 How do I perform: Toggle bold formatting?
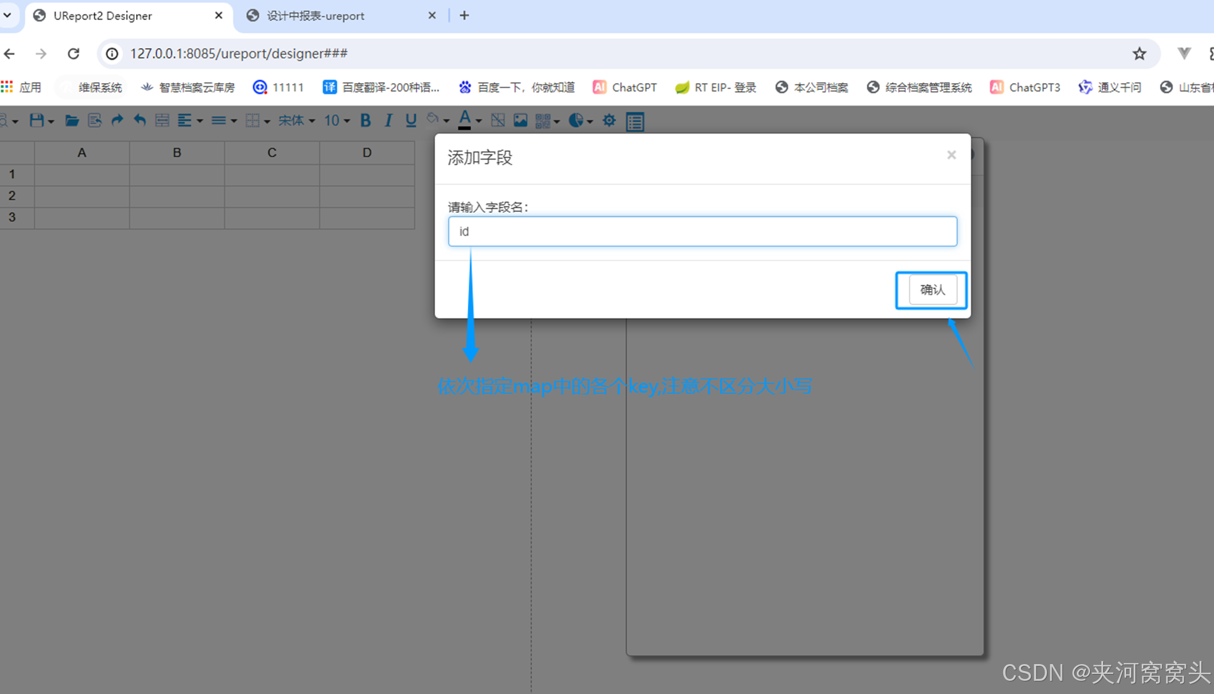tap(365, 120)
